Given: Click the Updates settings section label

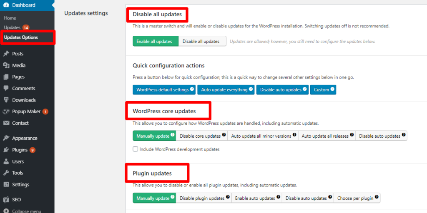Looking at the screenshot, I should pyautogui.click(x=86, y=13).
